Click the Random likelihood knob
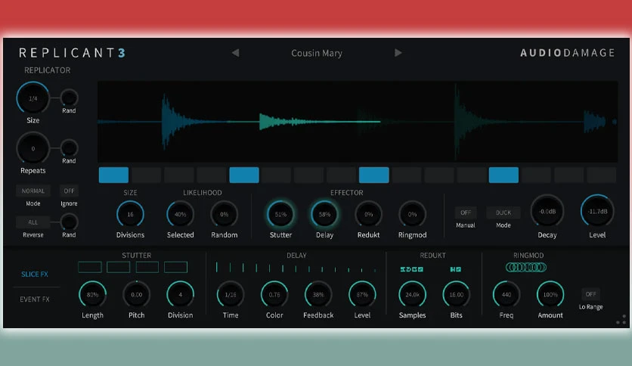 tap(224, 214)
